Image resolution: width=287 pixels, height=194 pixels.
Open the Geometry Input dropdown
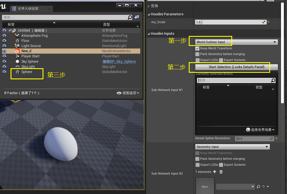[232, 147]
